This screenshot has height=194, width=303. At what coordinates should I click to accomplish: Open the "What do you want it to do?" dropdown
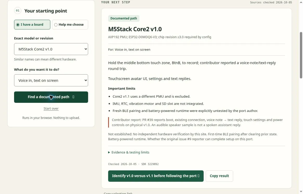pos(51,80)
